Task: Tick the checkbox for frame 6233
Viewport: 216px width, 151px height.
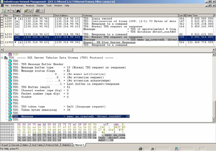Action: tap(2, 34)
